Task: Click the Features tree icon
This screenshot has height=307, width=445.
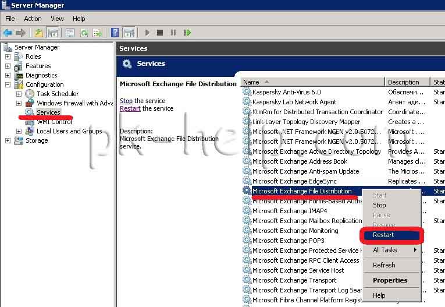Action: (x=19, y=66)
